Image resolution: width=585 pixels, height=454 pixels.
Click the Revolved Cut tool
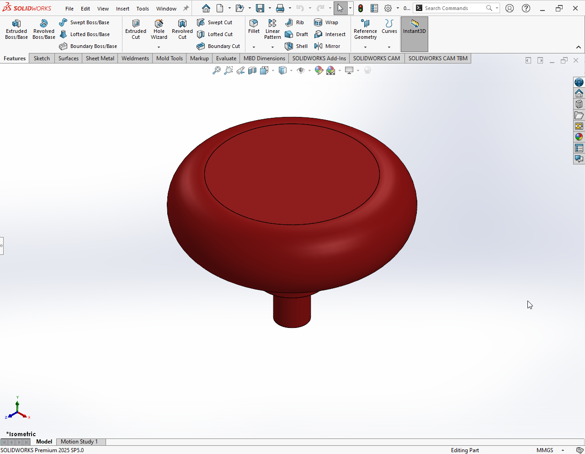pyautogui.click(x=182, y=30)
